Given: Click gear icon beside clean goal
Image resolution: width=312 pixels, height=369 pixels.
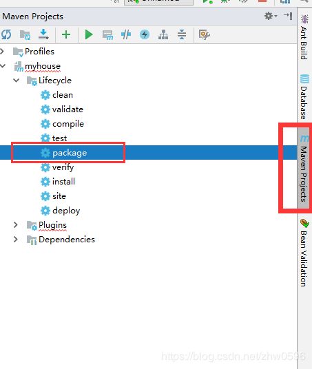Looking at the screenshot, I should click(45, 95).
